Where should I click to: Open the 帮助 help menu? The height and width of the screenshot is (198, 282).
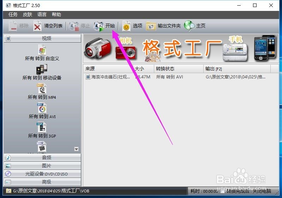pos(56,14)
